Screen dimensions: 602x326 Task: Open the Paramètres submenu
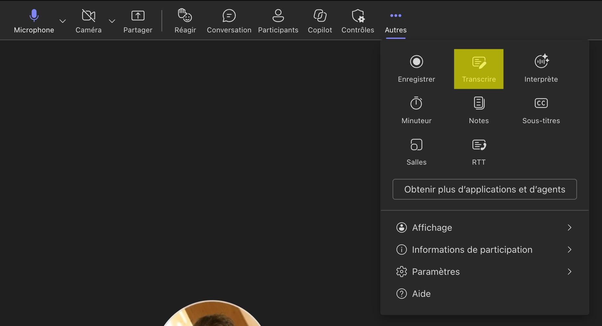tap(484, 272)
